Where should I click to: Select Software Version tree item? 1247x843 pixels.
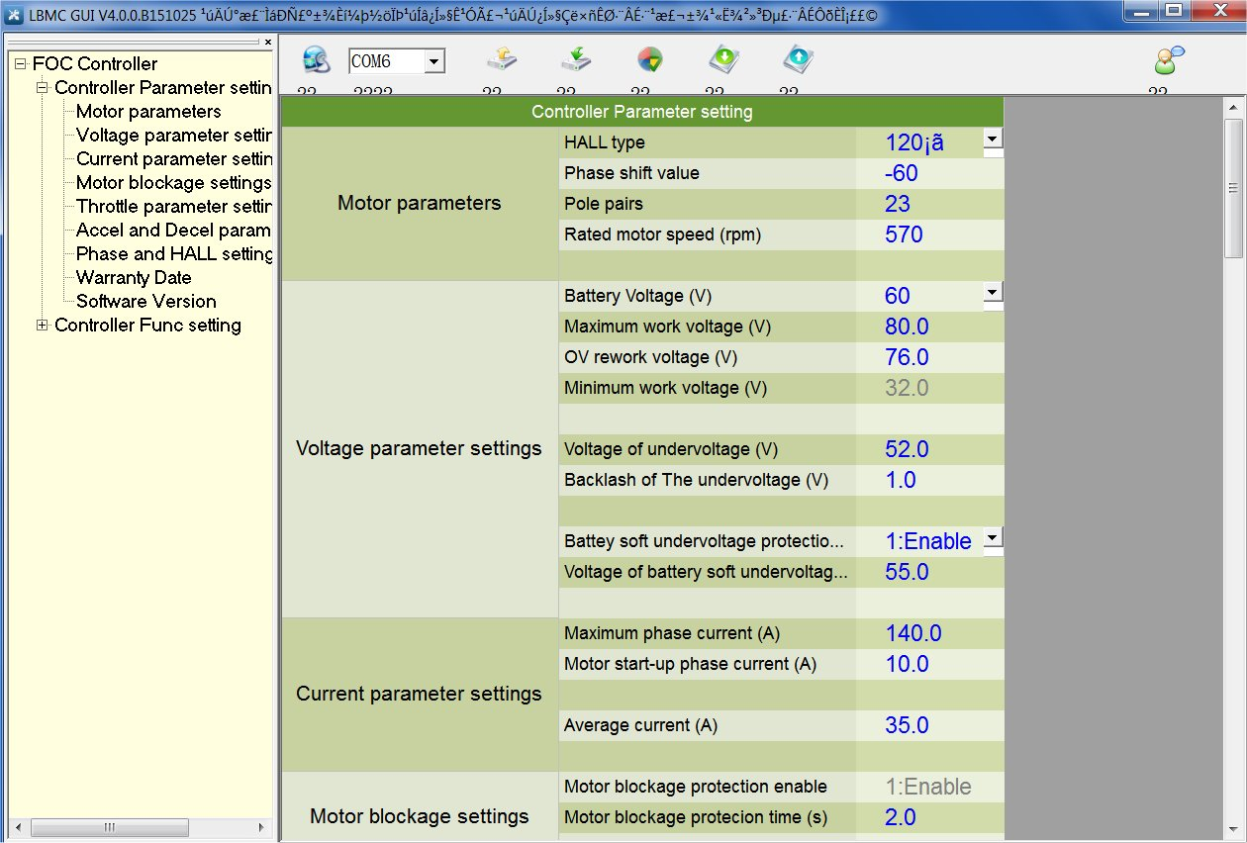pyautogui.click(x=145, y=302)
